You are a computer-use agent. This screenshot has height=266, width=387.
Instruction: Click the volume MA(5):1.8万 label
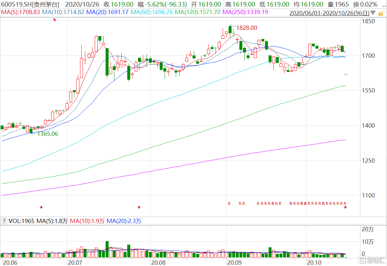[x=52, y=221]
